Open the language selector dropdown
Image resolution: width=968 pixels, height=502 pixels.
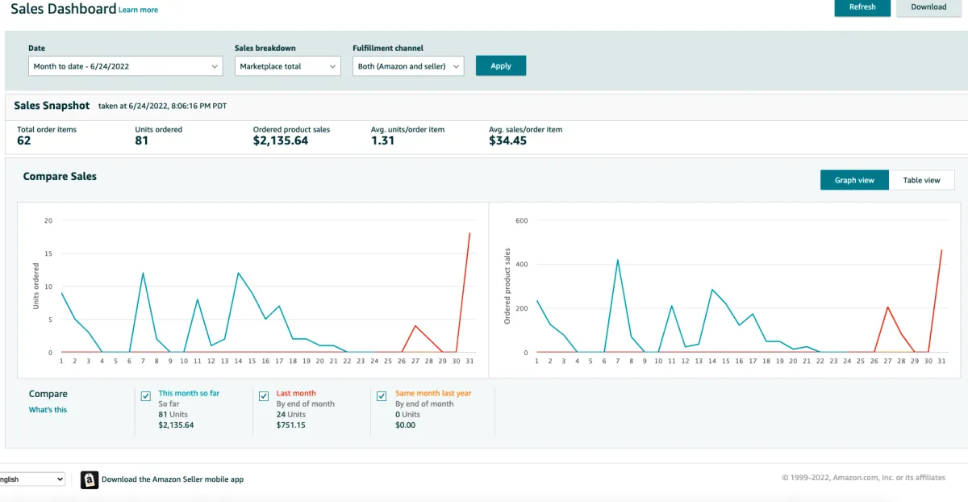coord(31,479)
